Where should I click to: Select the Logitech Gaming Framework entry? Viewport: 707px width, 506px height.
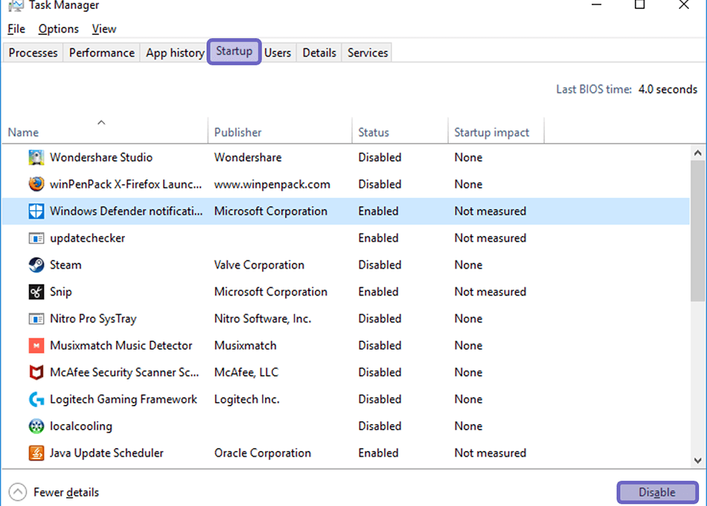click(123, 400)
